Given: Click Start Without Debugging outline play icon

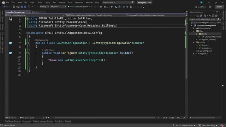Looking at the screenshot, I should click(91, 7).
